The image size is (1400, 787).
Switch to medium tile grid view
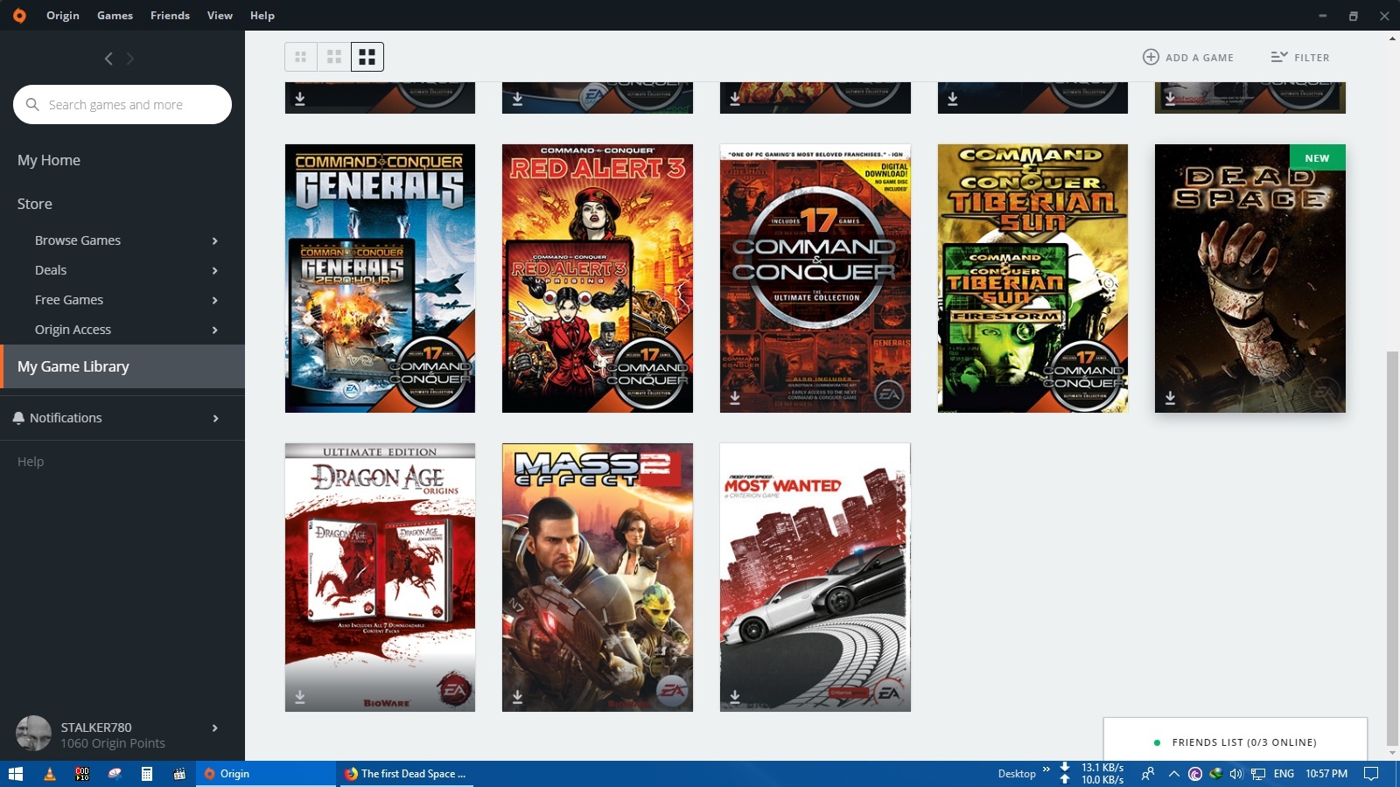[x=334, y=57]
